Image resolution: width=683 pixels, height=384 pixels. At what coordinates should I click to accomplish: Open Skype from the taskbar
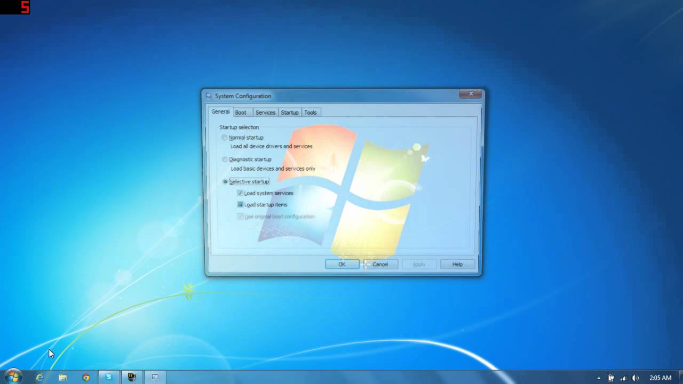(109, 377)
